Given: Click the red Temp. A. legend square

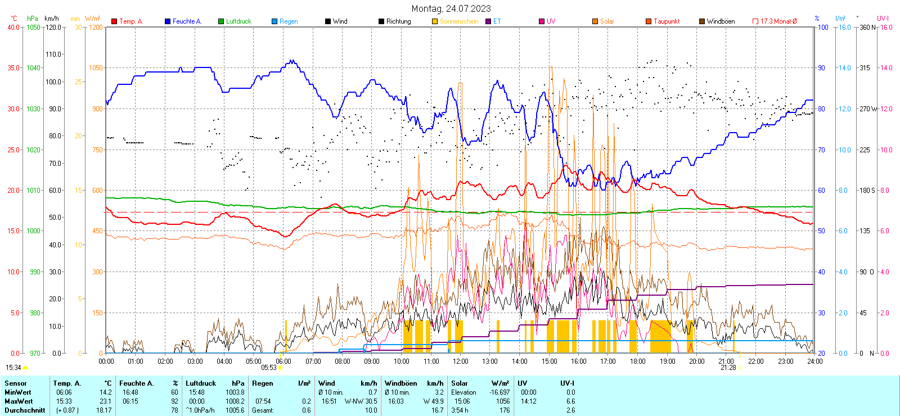Looking at the screenshot, I should pos(114,21).
